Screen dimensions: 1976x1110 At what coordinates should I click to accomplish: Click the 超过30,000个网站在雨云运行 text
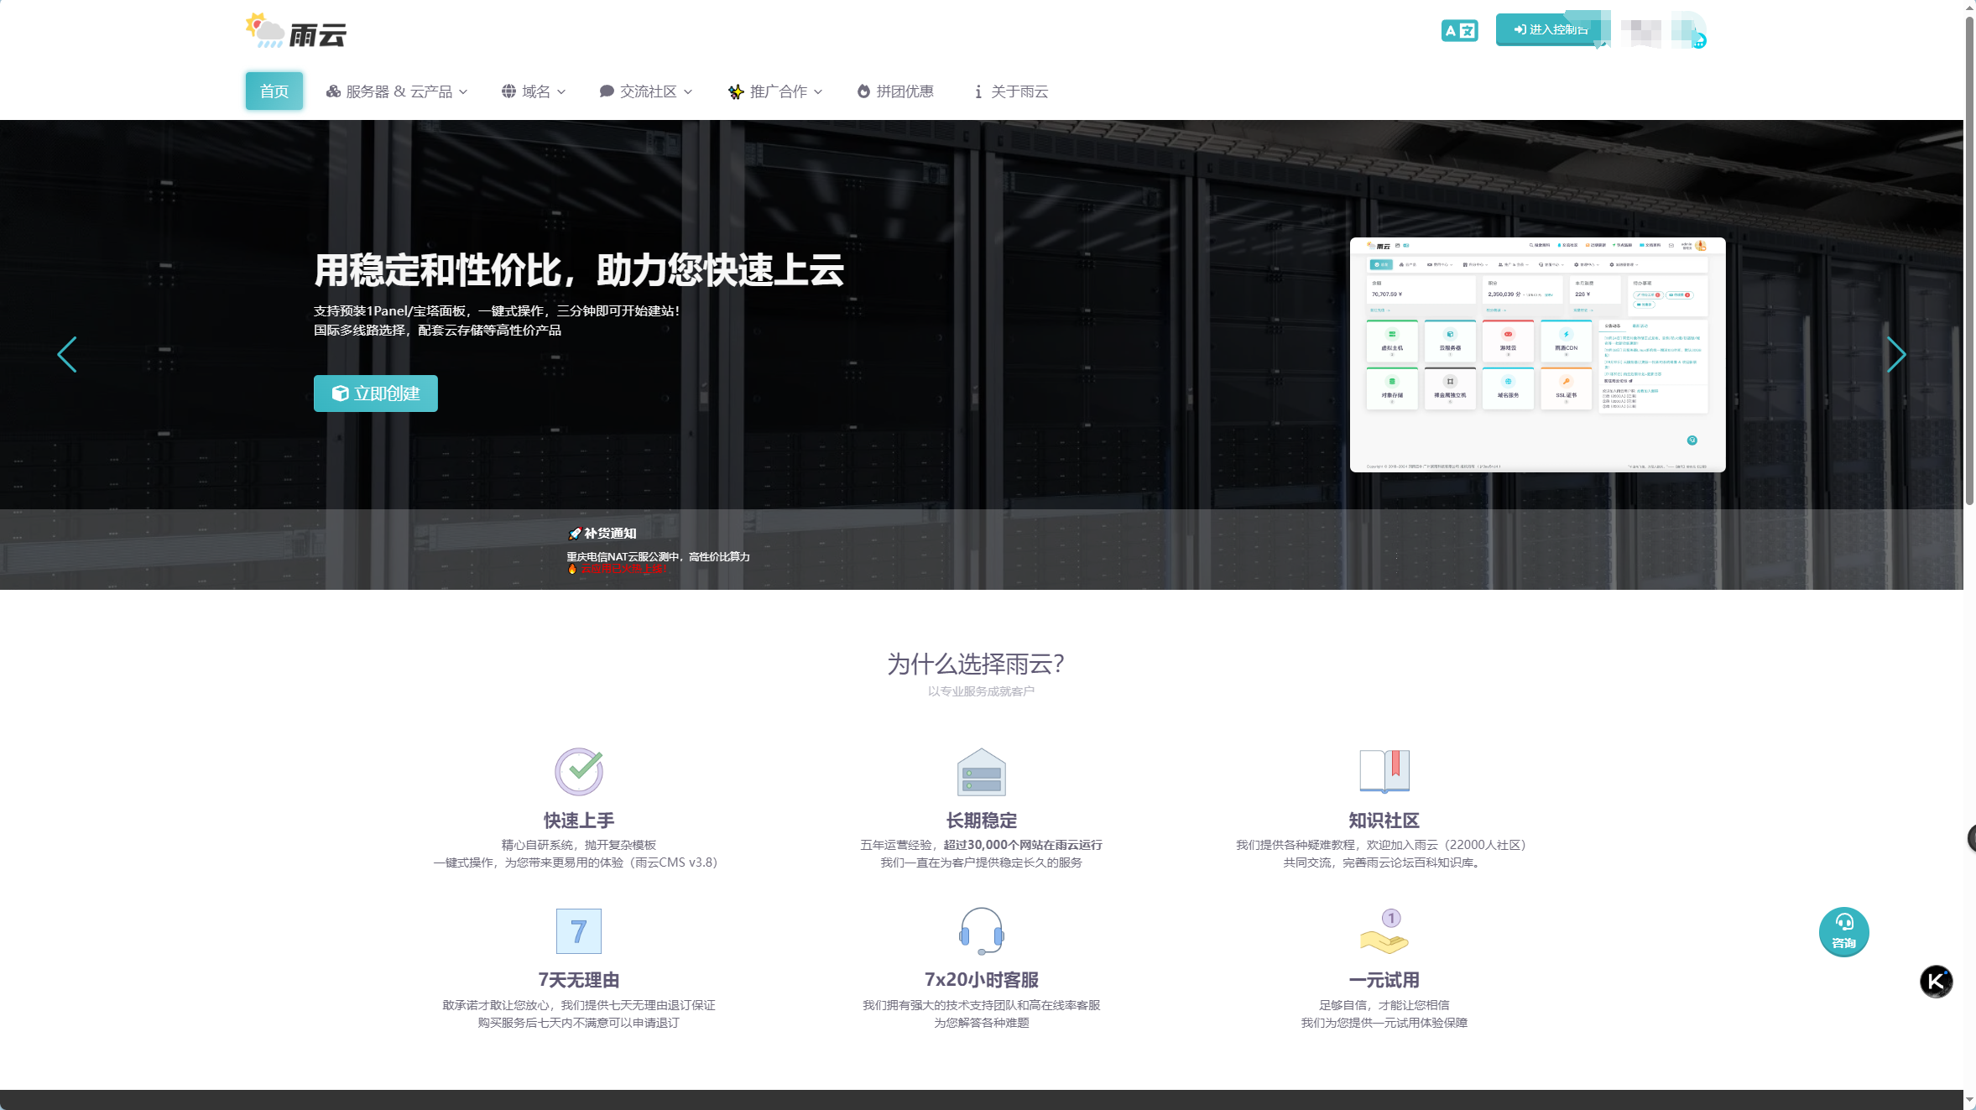tap(1023, 845)
